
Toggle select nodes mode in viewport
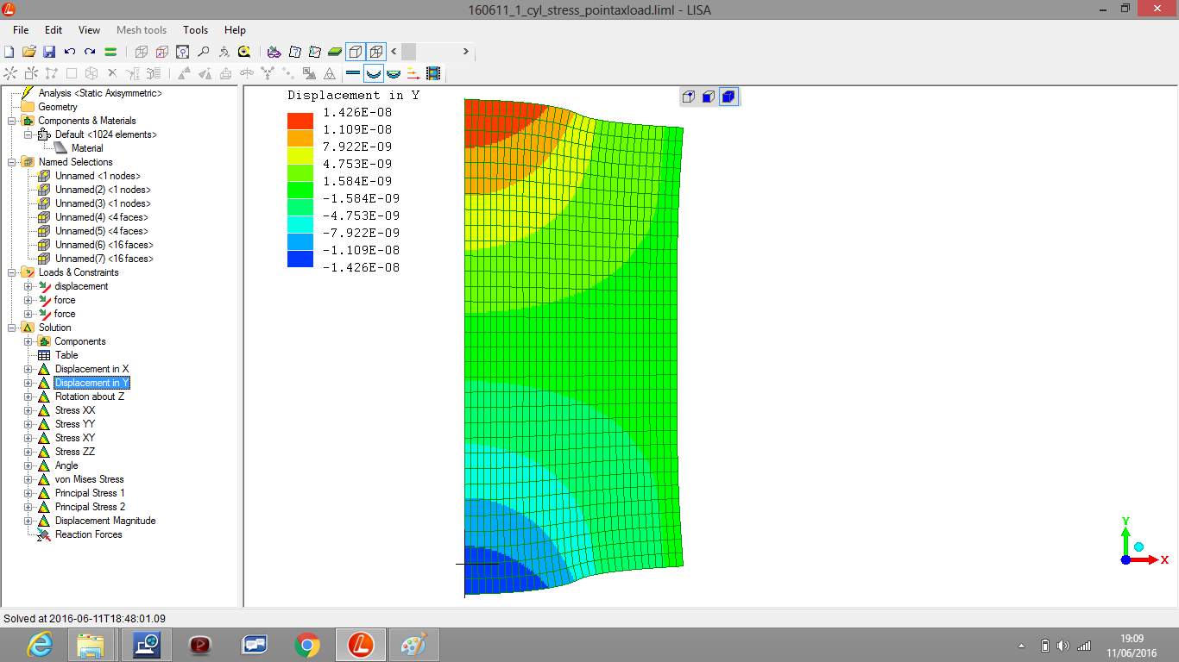coord(689,97)
